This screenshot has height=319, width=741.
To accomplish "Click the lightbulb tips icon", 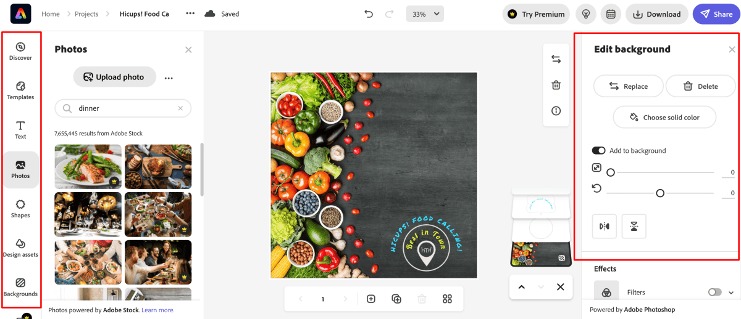I will click(585, 14).
